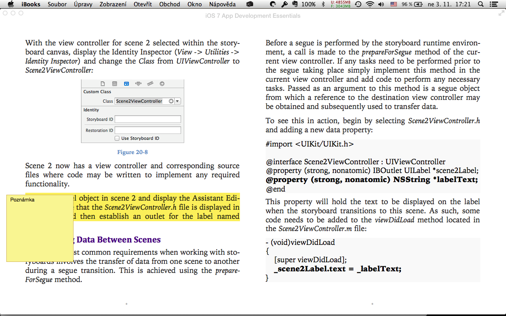
Task: Click the '@end' code line
Action: tap(275, 189)
